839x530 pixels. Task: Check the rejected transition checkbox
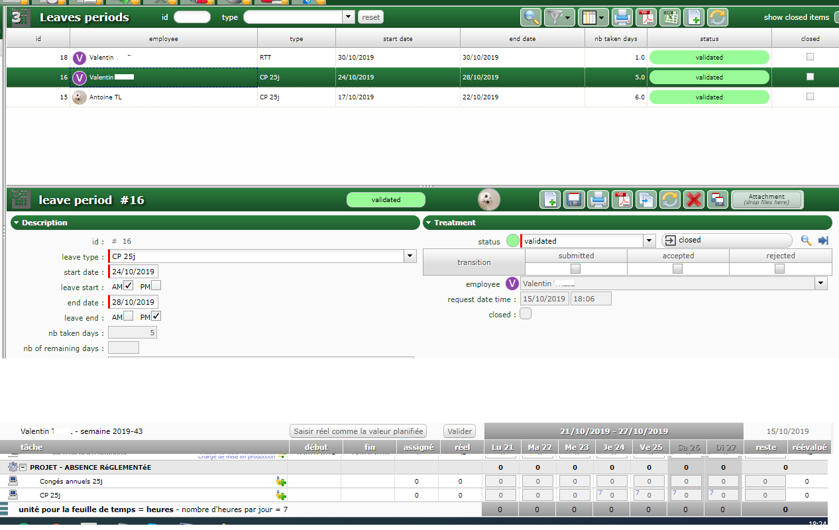point(780,269)
